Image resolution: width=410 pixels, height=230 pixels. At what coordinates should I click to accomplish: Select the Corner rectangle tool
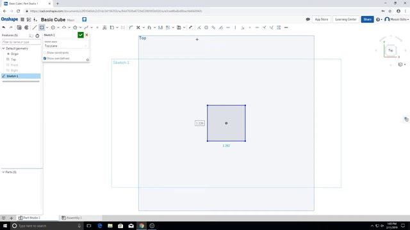(42, 27)
